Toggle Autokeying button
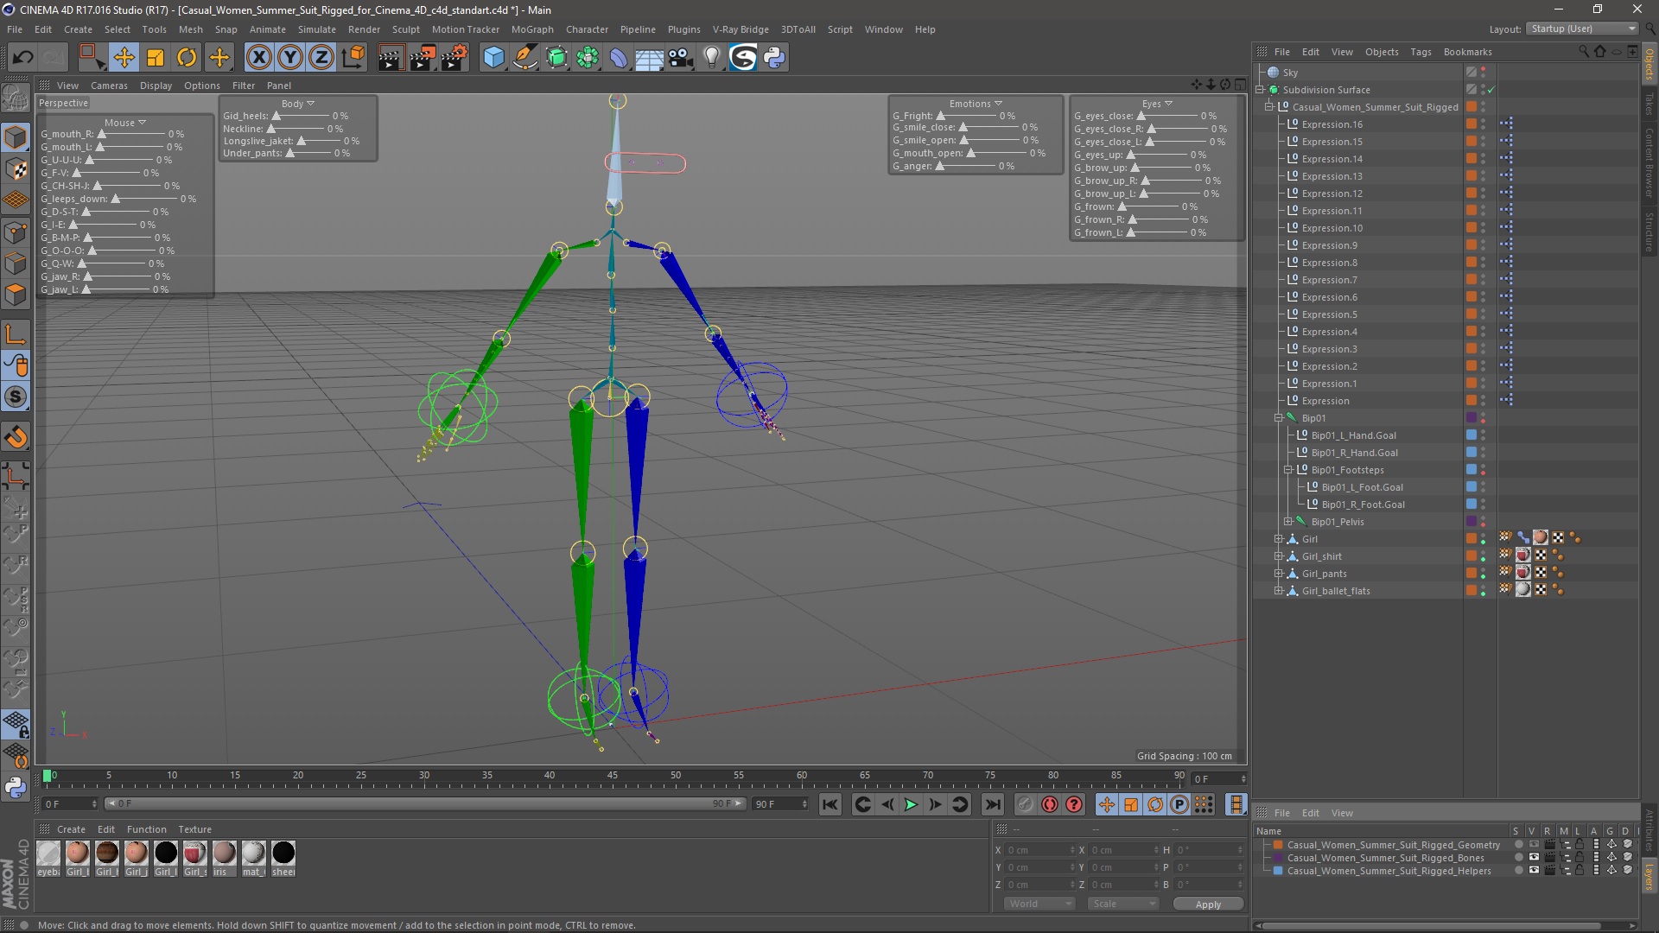1659x933 pixels. [1049, 804]
